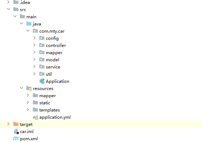Expand the mapper folder under resources

coord(28,95)
